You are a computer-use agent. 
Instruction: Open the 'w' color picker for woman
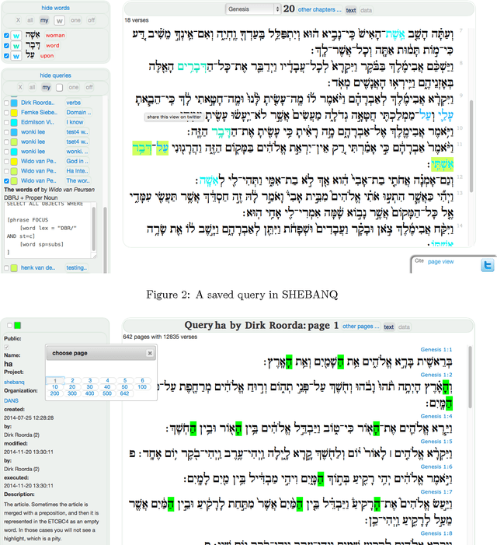click(x=16, y=36)
